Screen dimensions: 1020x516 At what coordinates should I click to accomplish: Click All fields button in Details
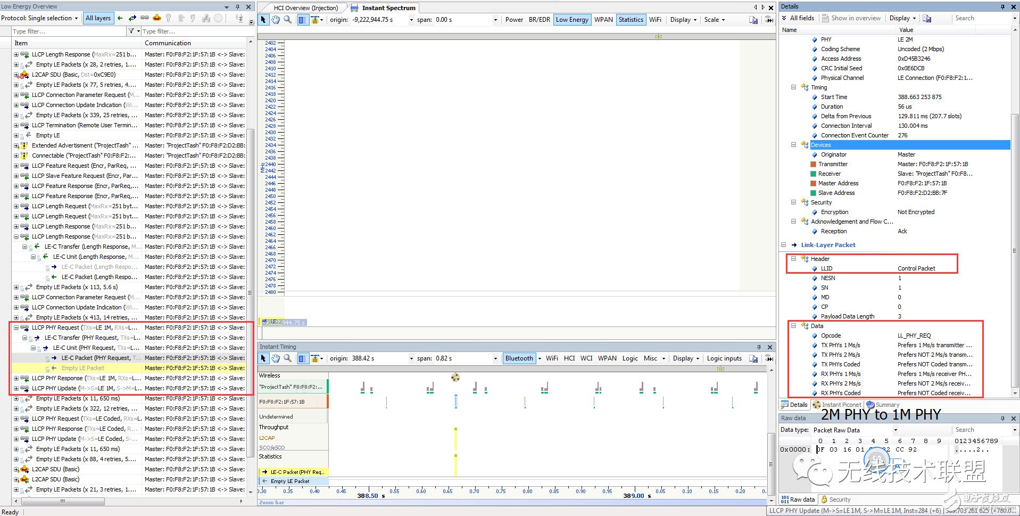click(798, 18)
